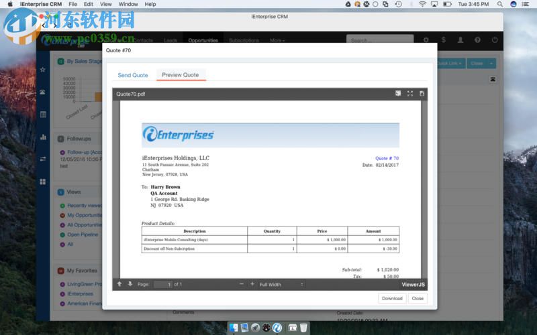The height and width of the screenshot is (335, 537).
Task: Select the Preview Quote tab
Action: [x=181, y=75]
